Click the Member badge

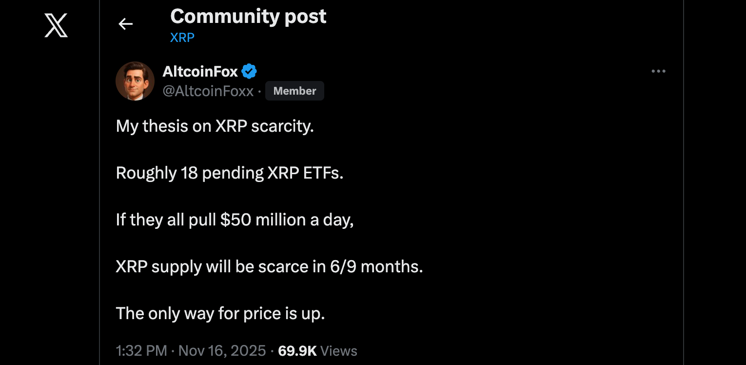(294, 91)
